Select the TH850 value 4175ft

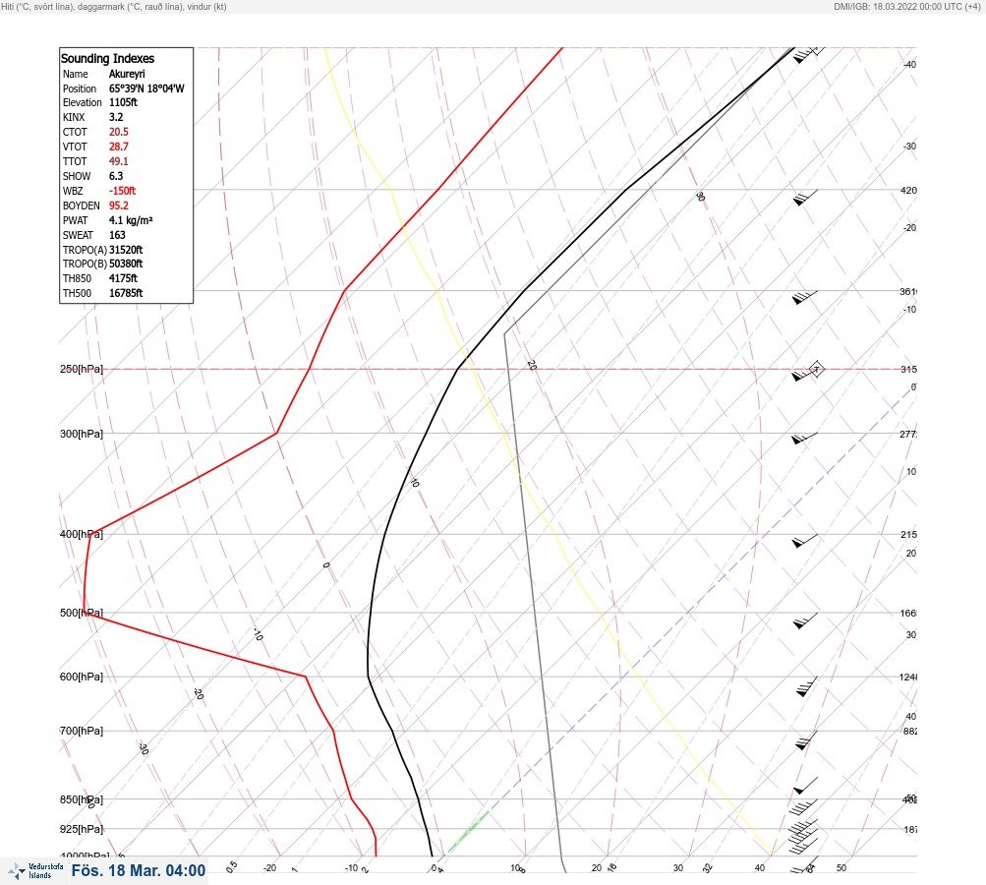123,278
